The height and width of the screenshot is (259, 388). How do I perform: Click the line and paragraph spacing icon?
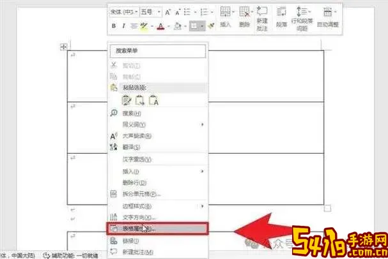tap(302, 18)
